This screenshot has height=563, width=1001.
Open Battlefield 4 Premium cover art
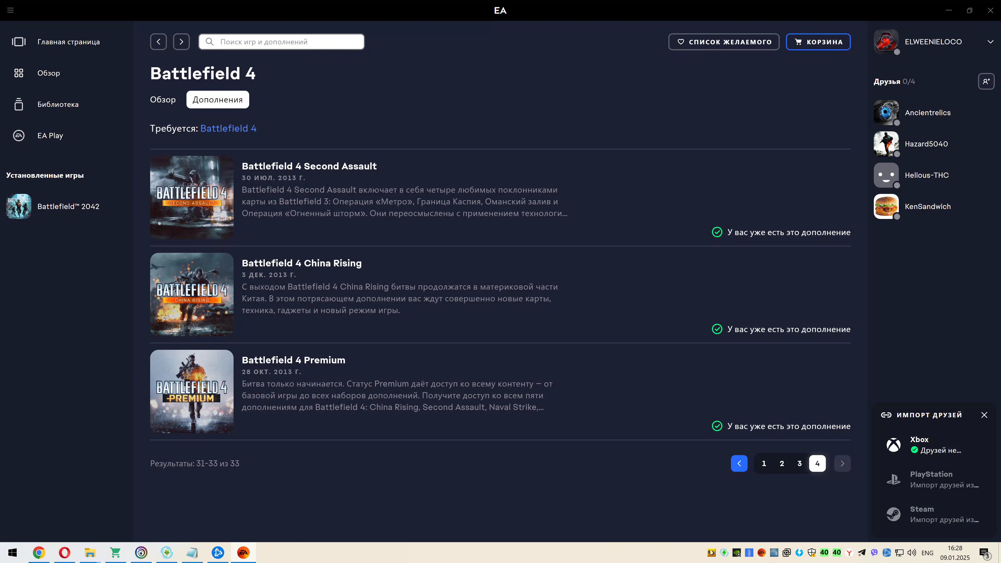[x=192, y=391]
